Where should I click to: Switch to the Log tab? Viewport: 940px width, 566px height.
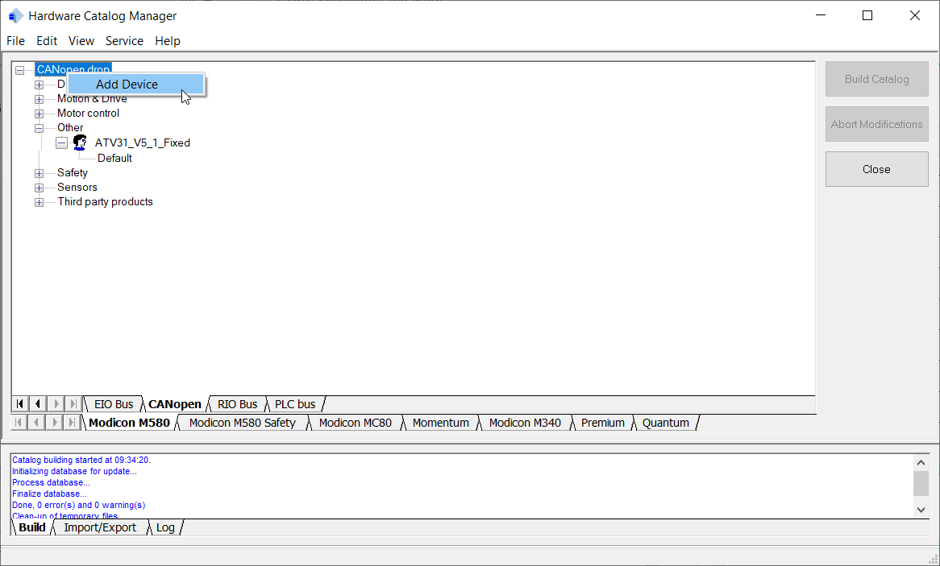point(165,527)
